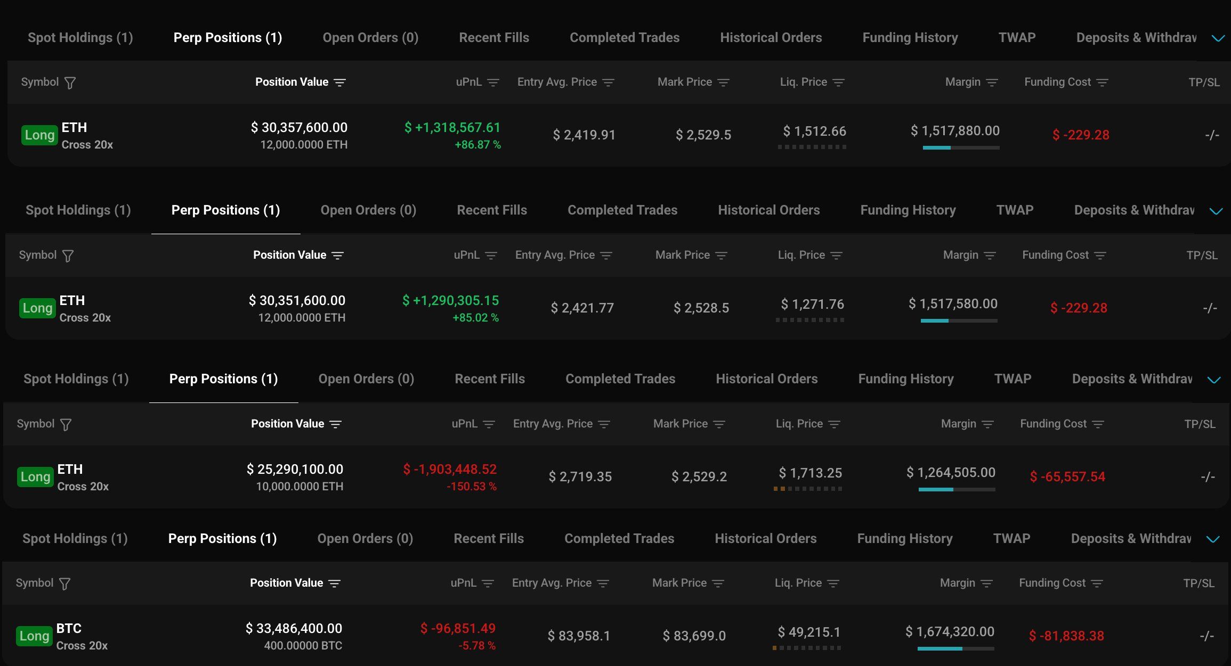Click Mark Price sort icon above $83,699.0
The height and width of the screenshot is (666, 1231).
718,583
